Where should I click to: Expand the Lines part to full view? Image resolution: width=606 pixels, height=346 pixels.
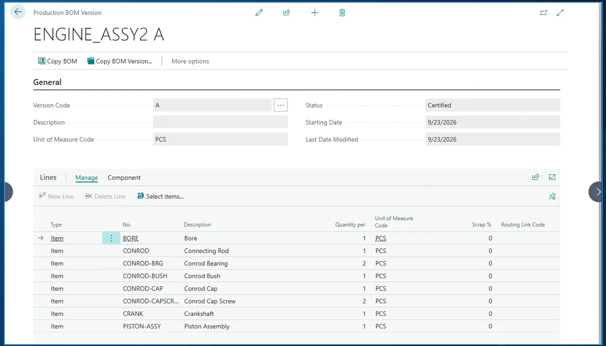point(552,177)
